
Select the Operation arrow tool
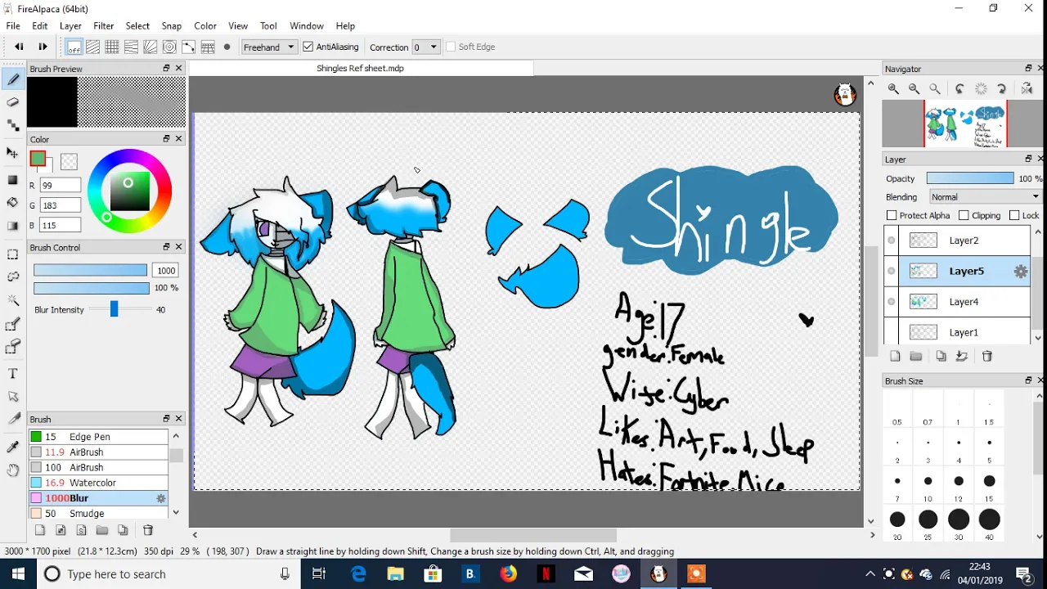pos(13,397)
